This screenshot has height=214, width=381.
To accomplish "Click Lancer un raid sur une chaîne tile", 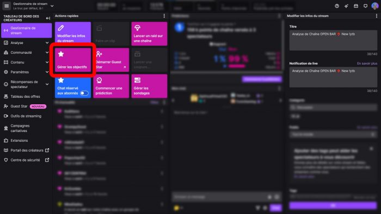I will [149, 34].
